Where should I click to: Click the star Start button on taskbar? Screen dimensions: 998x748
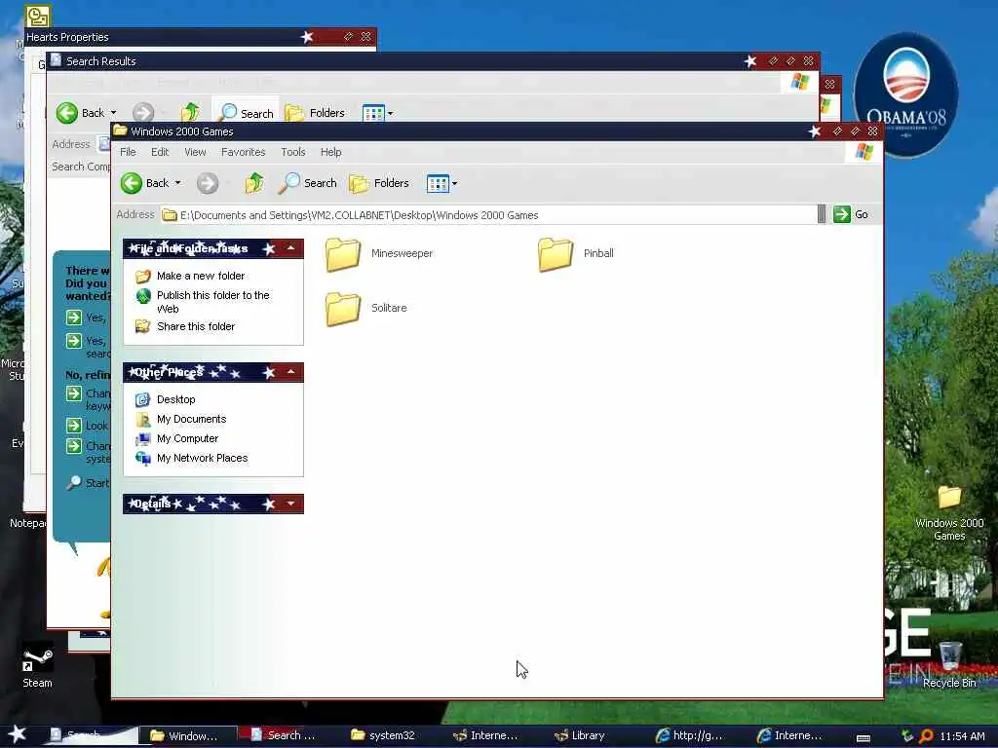tap(18, 734)
